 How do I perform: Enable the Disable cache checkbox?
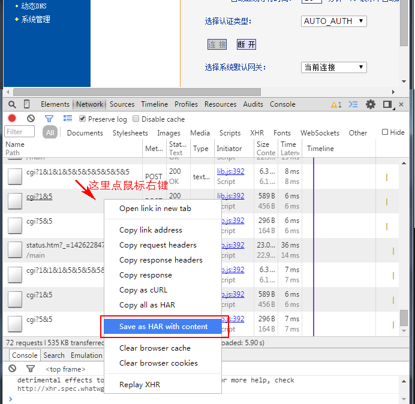click(136, 119)
